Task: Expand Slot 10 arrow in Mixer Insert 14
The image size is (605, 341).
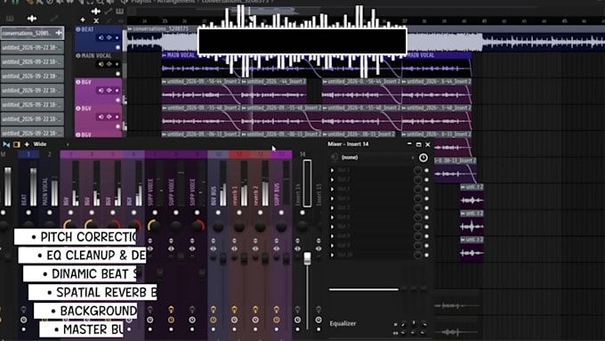Action: (x=332, y=255)
